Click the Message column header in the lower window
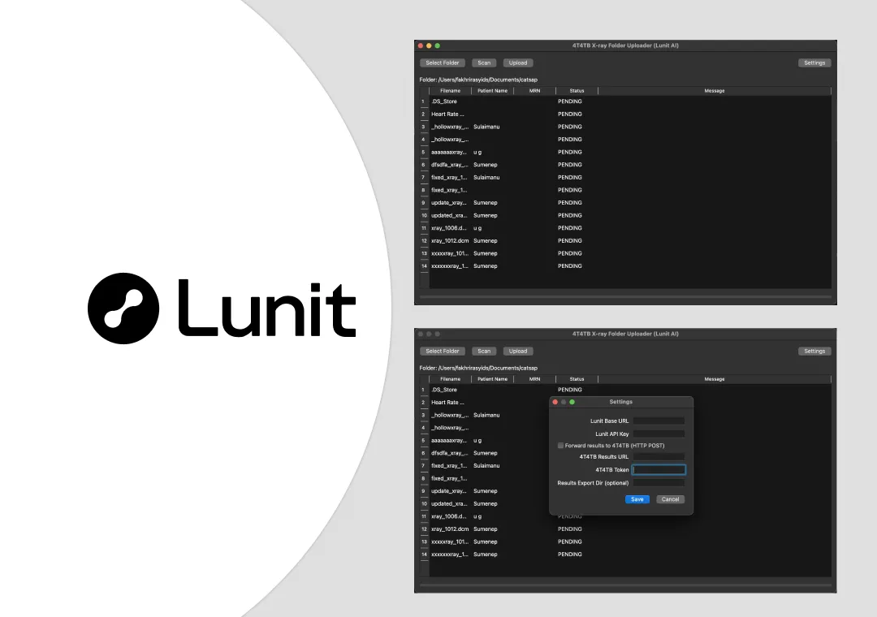877x617 pixels. (715, 379)
